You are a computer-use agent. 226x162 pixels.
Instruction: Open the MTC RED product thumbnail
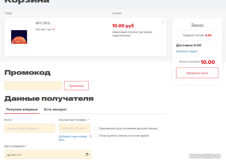[x=19, y=37]
